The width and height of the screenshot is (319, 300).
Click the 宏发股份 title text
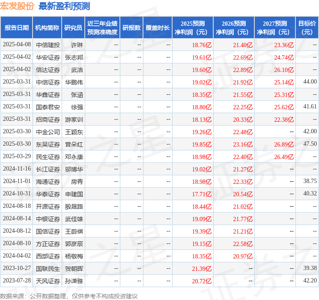17,6
